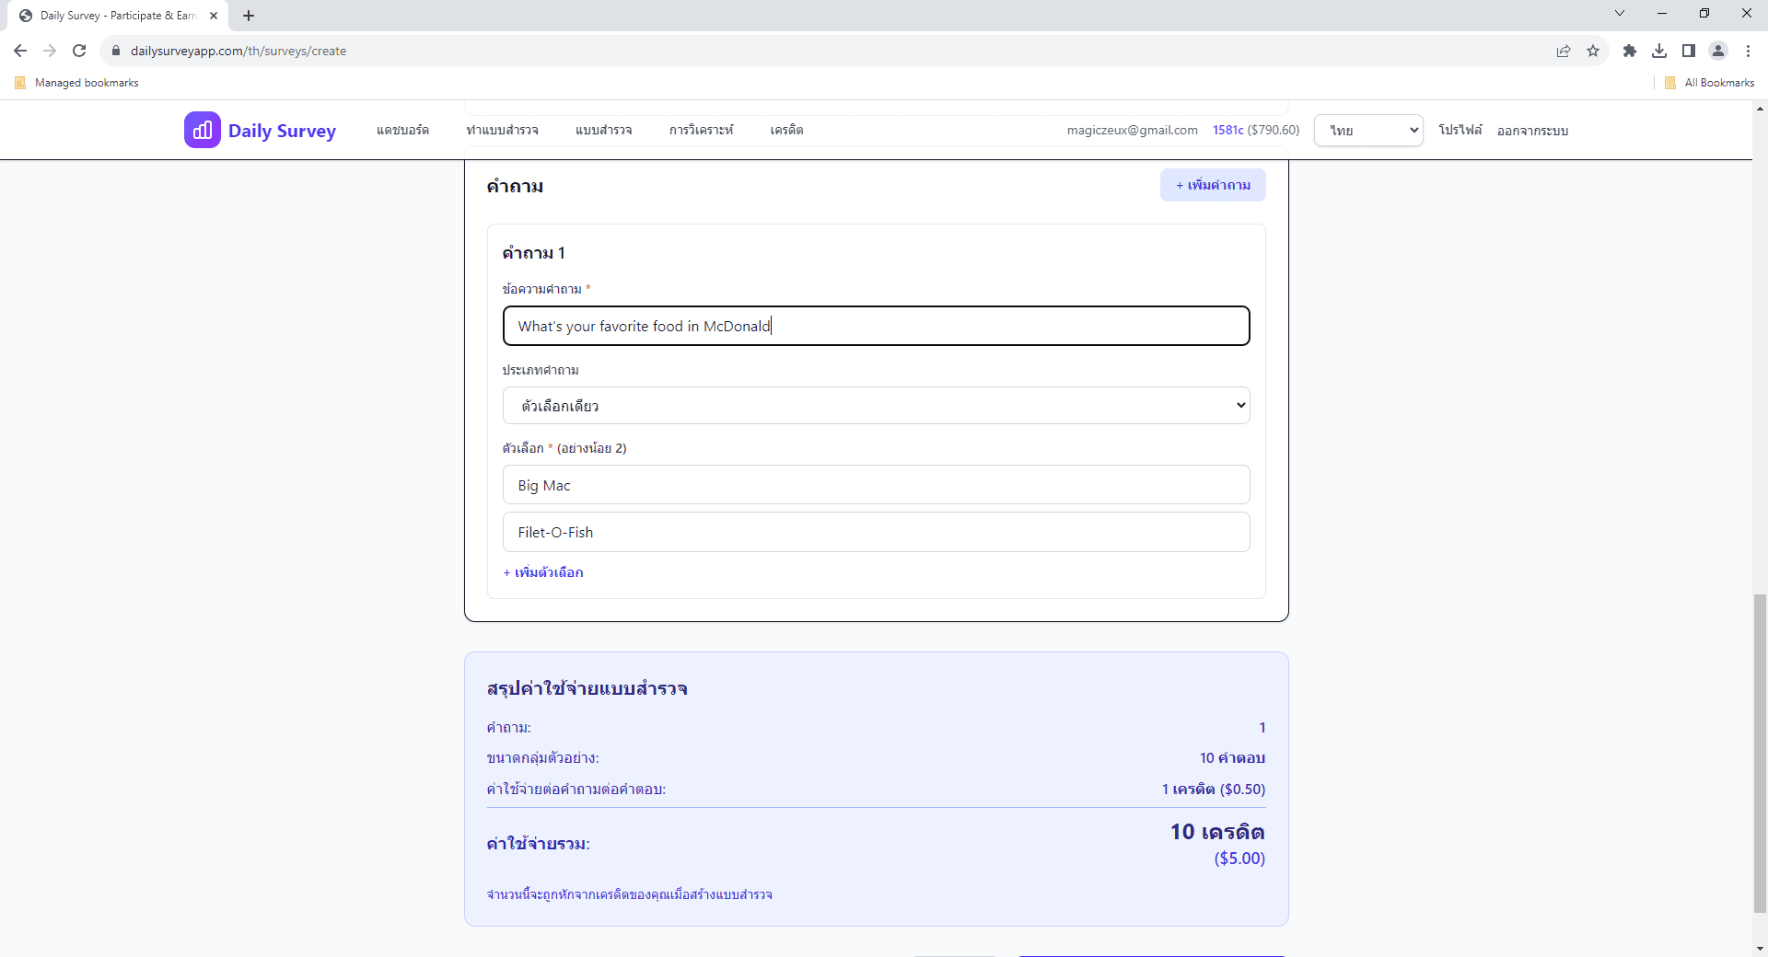Click the Daily Survey brand name
Screen dimensions: 1768x957
[282, 131]
